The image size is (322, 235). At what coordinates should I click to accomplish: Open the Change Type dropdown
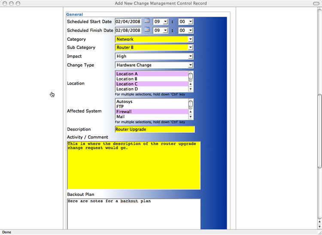(154, 65)
